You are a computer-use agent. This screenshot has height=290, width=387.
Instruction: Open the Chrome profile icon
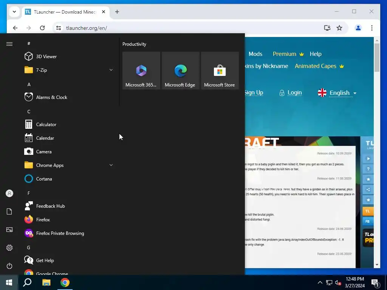(358, 28)
